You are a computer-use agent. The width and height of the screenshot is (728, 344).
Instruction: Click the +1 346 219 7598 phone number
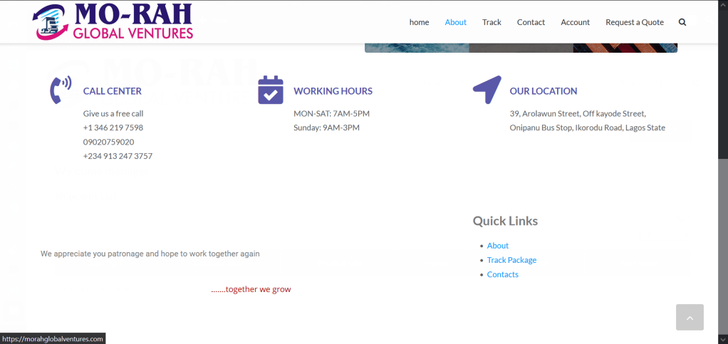[113, 127]
